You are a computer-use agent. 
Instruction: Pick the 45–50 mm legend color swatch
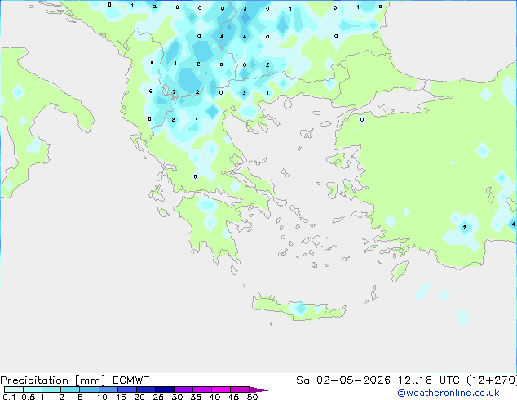pos(240,389)
